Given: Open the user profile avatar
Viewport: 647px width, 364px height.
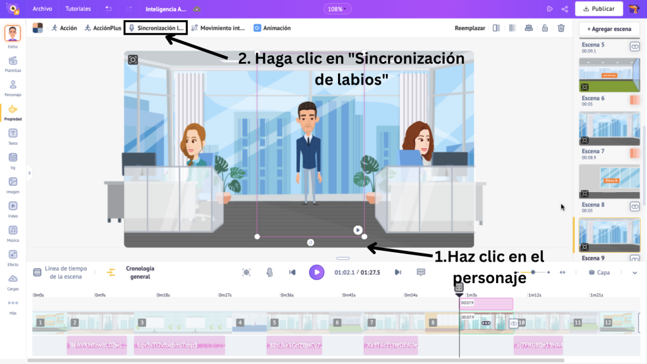Looking at the screenshot, I should pyautogui.click(x=634, y=9).
